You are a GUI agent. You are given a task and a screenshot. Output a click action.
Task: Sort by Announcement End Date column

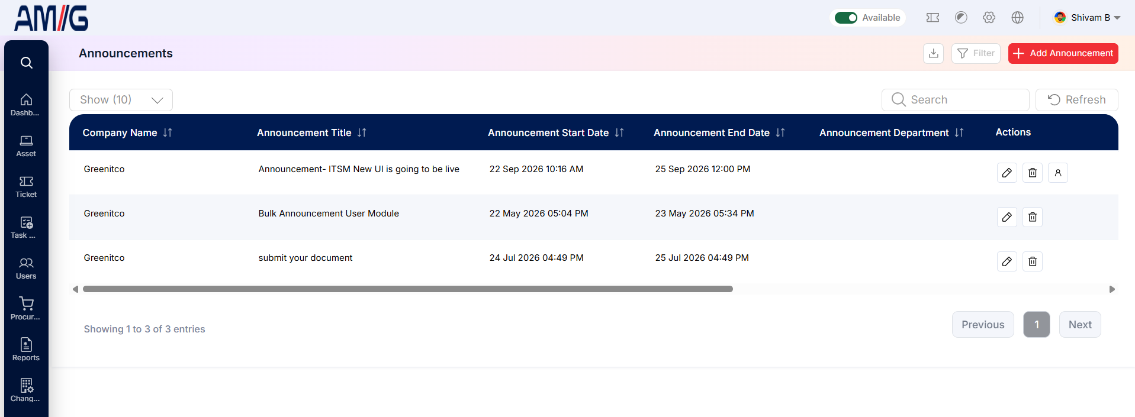(x=780, y=132)
